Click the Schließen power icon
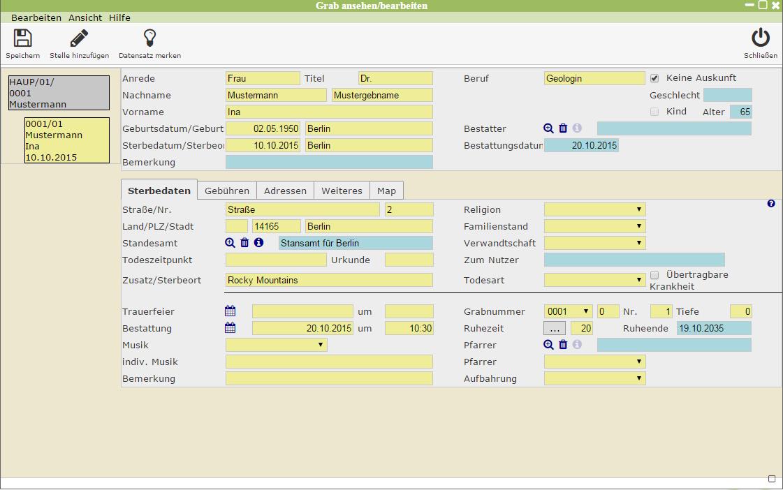 tap(760, 38)
